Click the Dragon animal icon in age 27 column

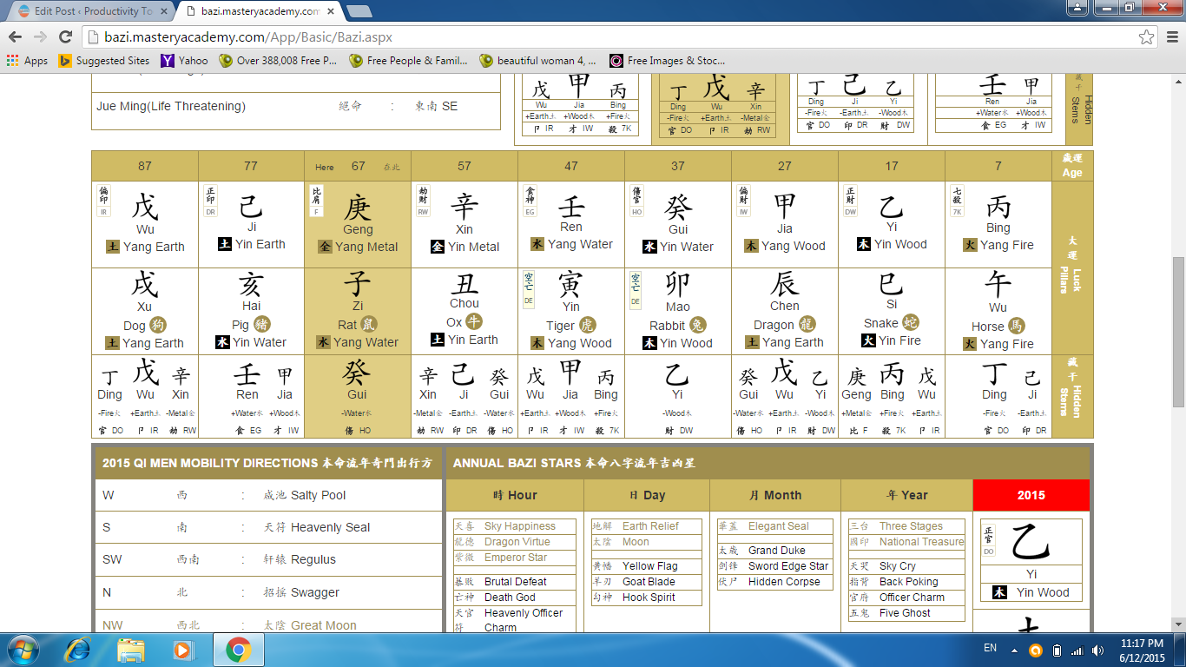[807, 325]
